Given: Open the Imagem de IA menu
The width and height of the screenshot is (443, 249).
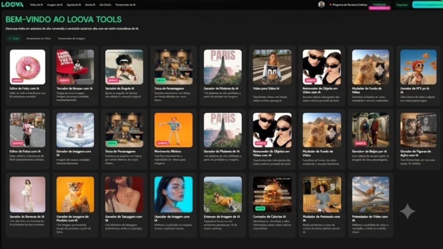Looking at the screenshot, I should 55,5.
